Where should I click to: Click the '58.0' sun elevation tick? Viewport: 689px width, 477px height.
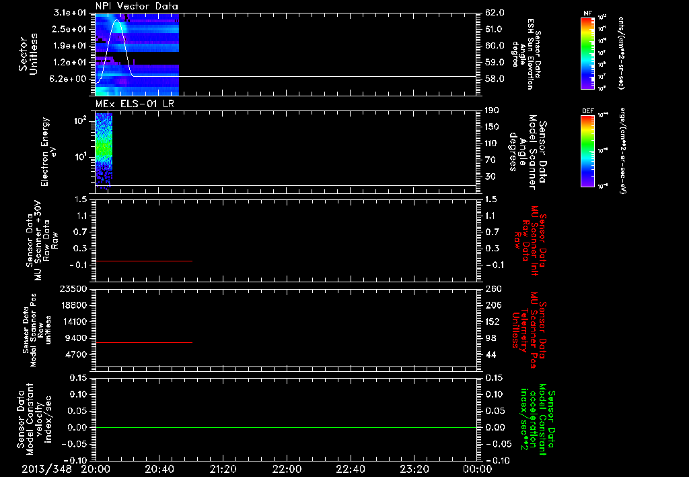pyautogui.click(x=495, y=79)
